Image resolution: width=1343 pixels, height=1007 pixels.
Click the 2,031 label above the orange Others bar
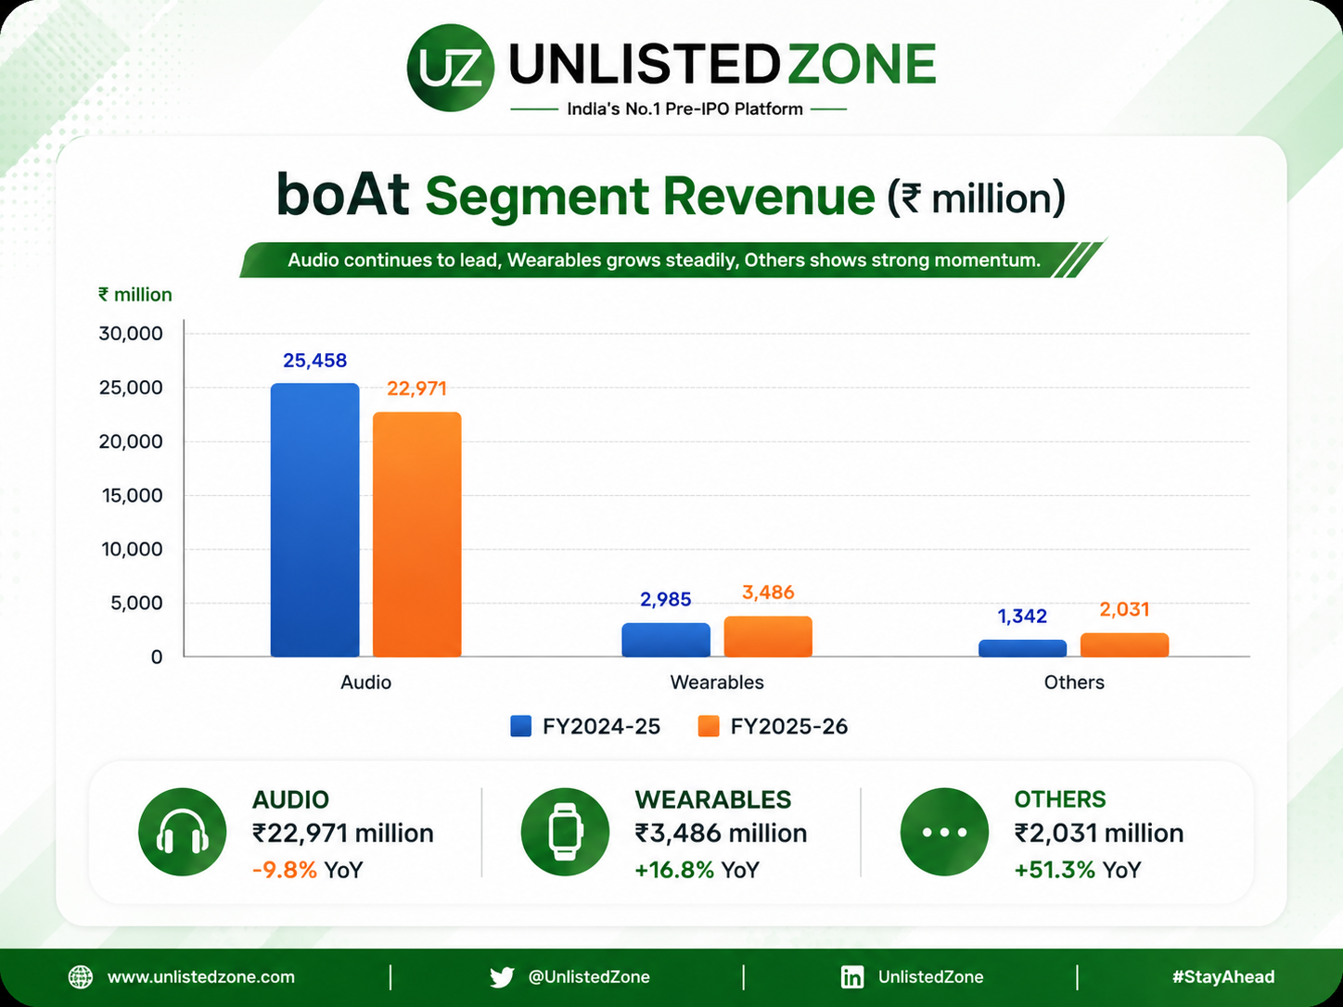[1124, 609]
